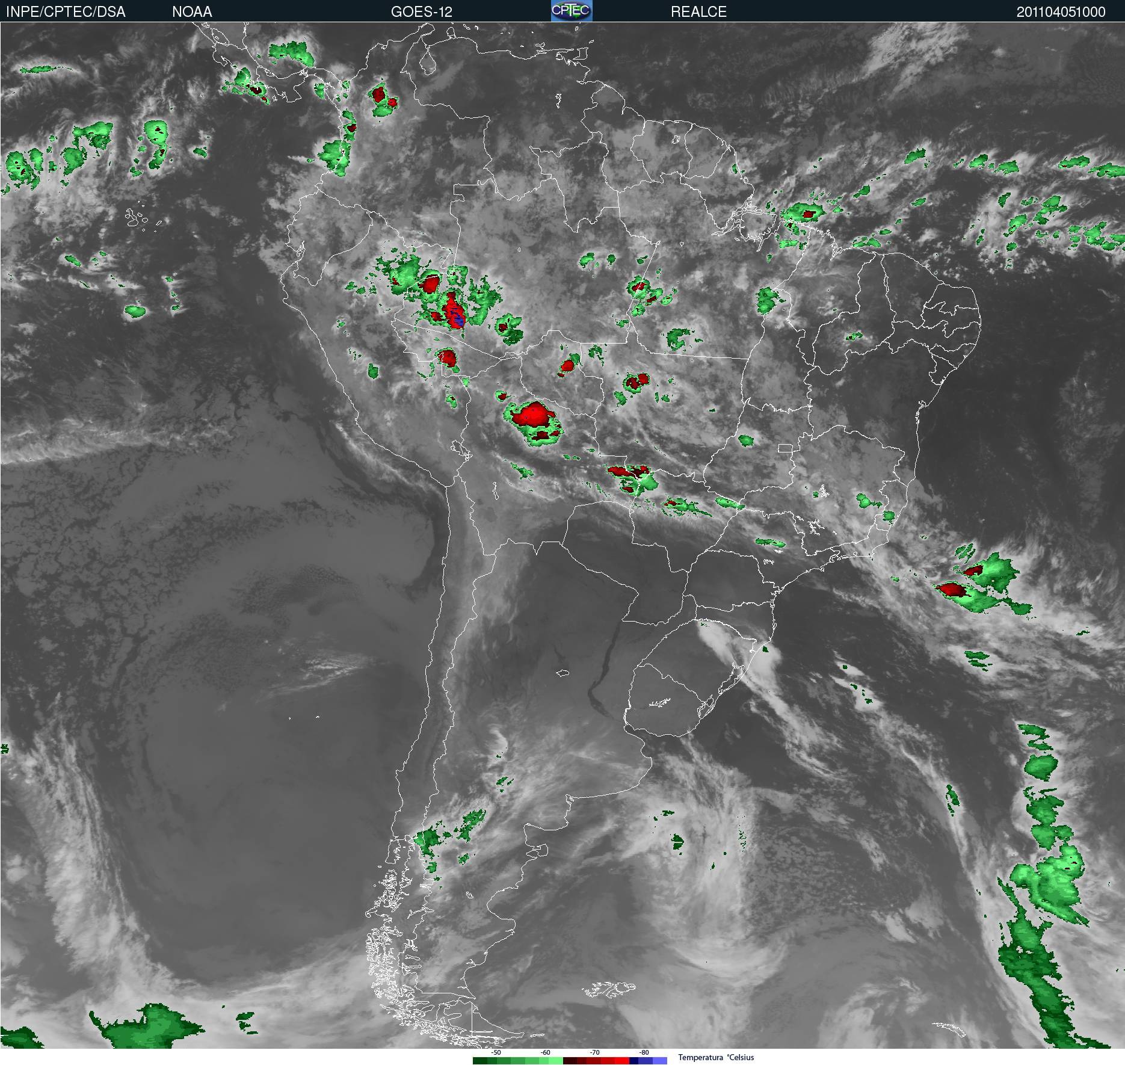This screenshot has width=1125, height=1065.
Task: Click the 201104051000 timestamp
Action: pyautogui.click(x=1061, y=12)
